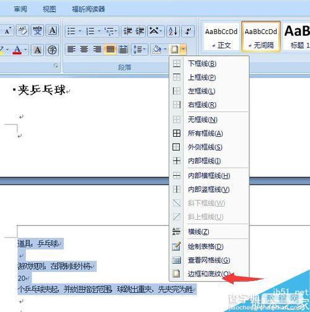Viewport: 310px width, 312px height.
Task: Click the sort A-Z icon
Action: [x=173, y=31]
